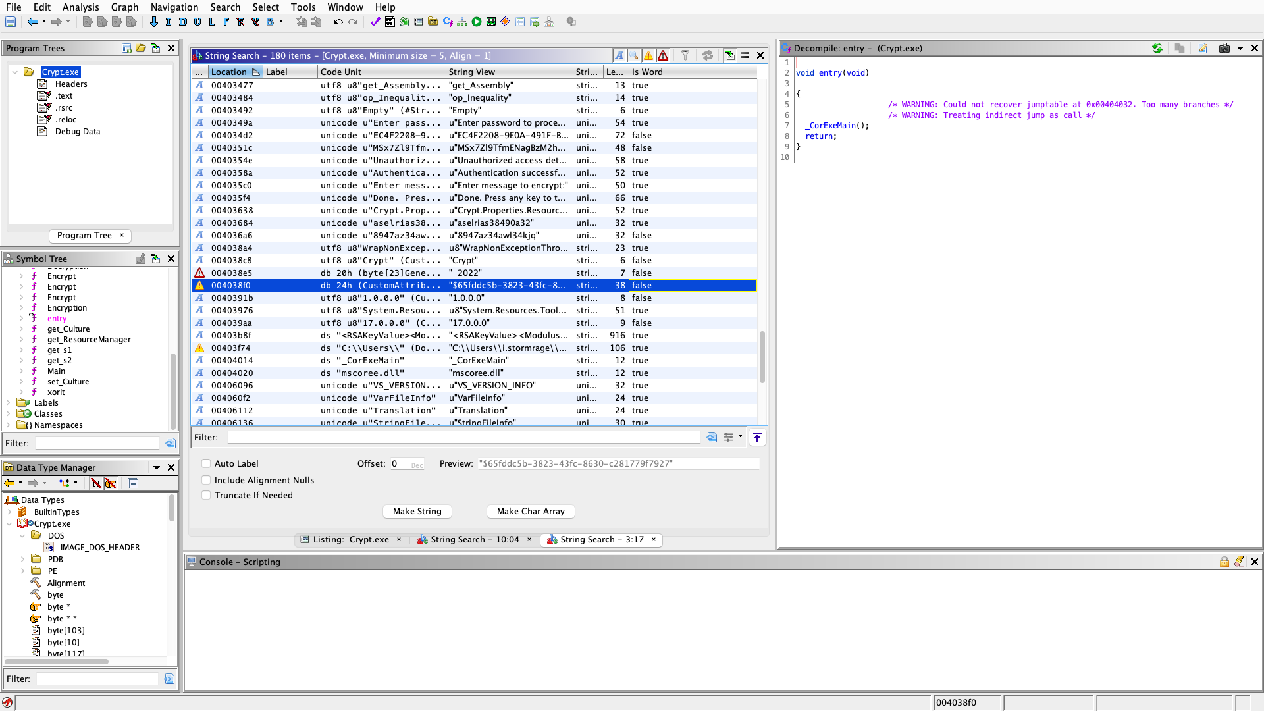Click the Make String button
This screenshot has width=1264, height=711.
tap(417, 511)
